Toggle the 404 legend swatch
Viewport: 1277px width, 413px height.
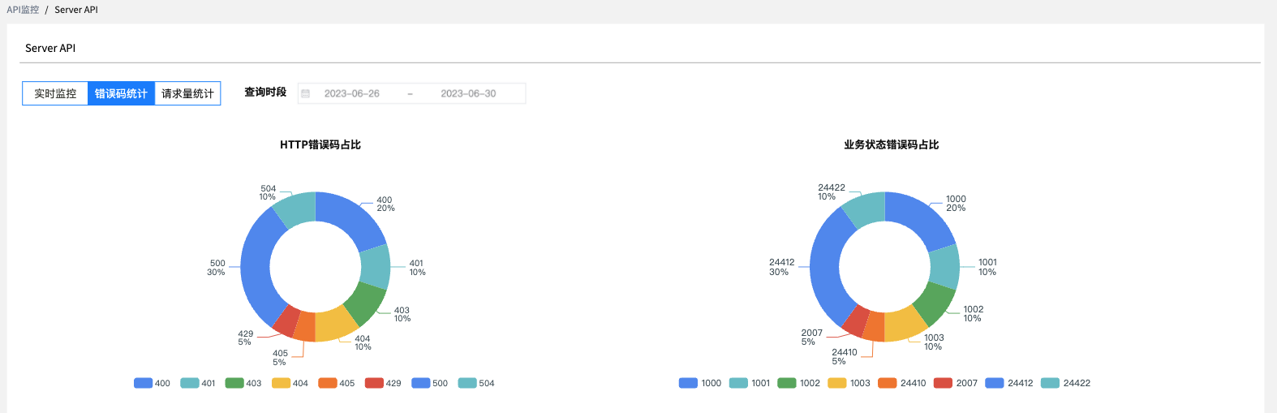coord(282,383)
